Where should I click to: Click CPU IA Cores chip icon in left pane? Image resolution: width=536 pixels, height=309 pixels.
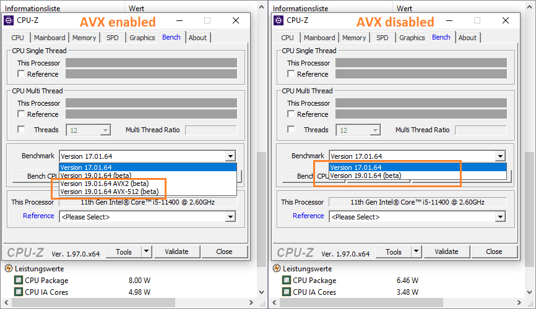click(19, 292)
